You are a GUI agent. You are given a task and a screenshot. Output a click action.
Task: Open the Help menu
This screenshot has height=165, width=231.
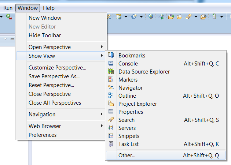coord(48,8)
